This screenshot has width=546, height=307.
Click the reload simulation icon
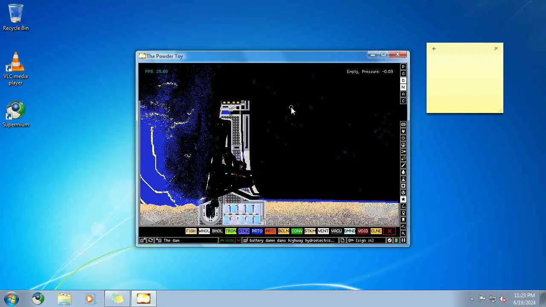point(150,240)
